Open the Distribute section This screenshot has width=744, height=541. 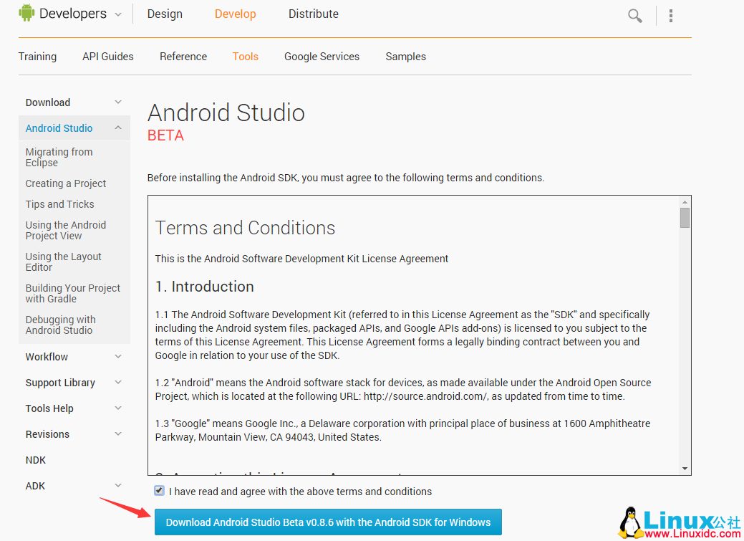[314, 14]
